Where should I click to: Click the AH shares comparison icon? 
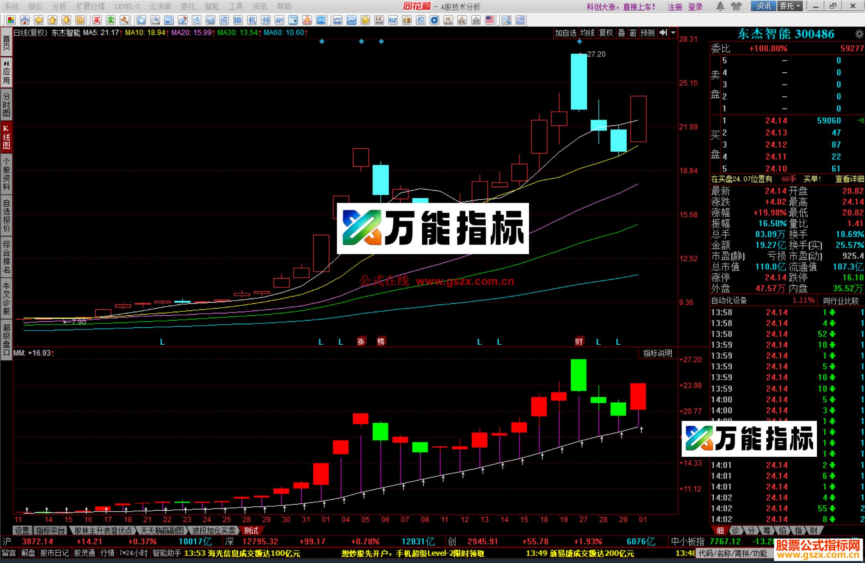coord(280,20)
